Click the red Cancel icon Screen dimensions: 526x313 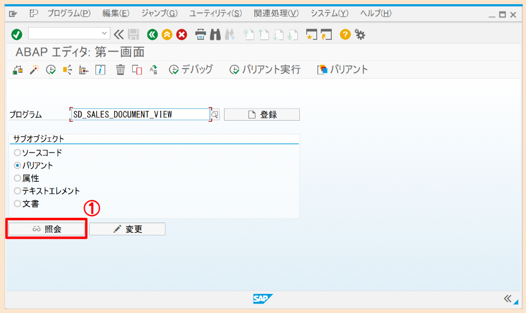(x=182, y=34)
